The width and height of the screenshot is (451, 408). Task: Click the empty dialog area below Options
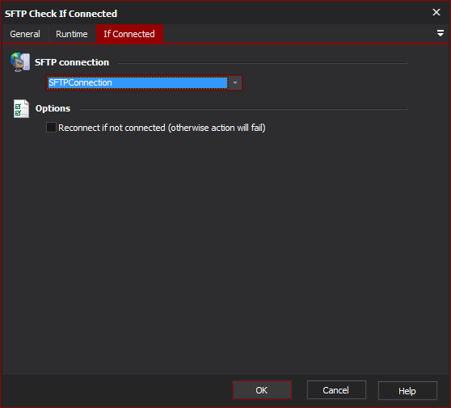tap(225, 253)
